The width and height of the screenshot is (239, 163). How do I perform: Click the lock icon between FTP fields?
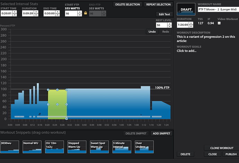(x=86, y=13)
